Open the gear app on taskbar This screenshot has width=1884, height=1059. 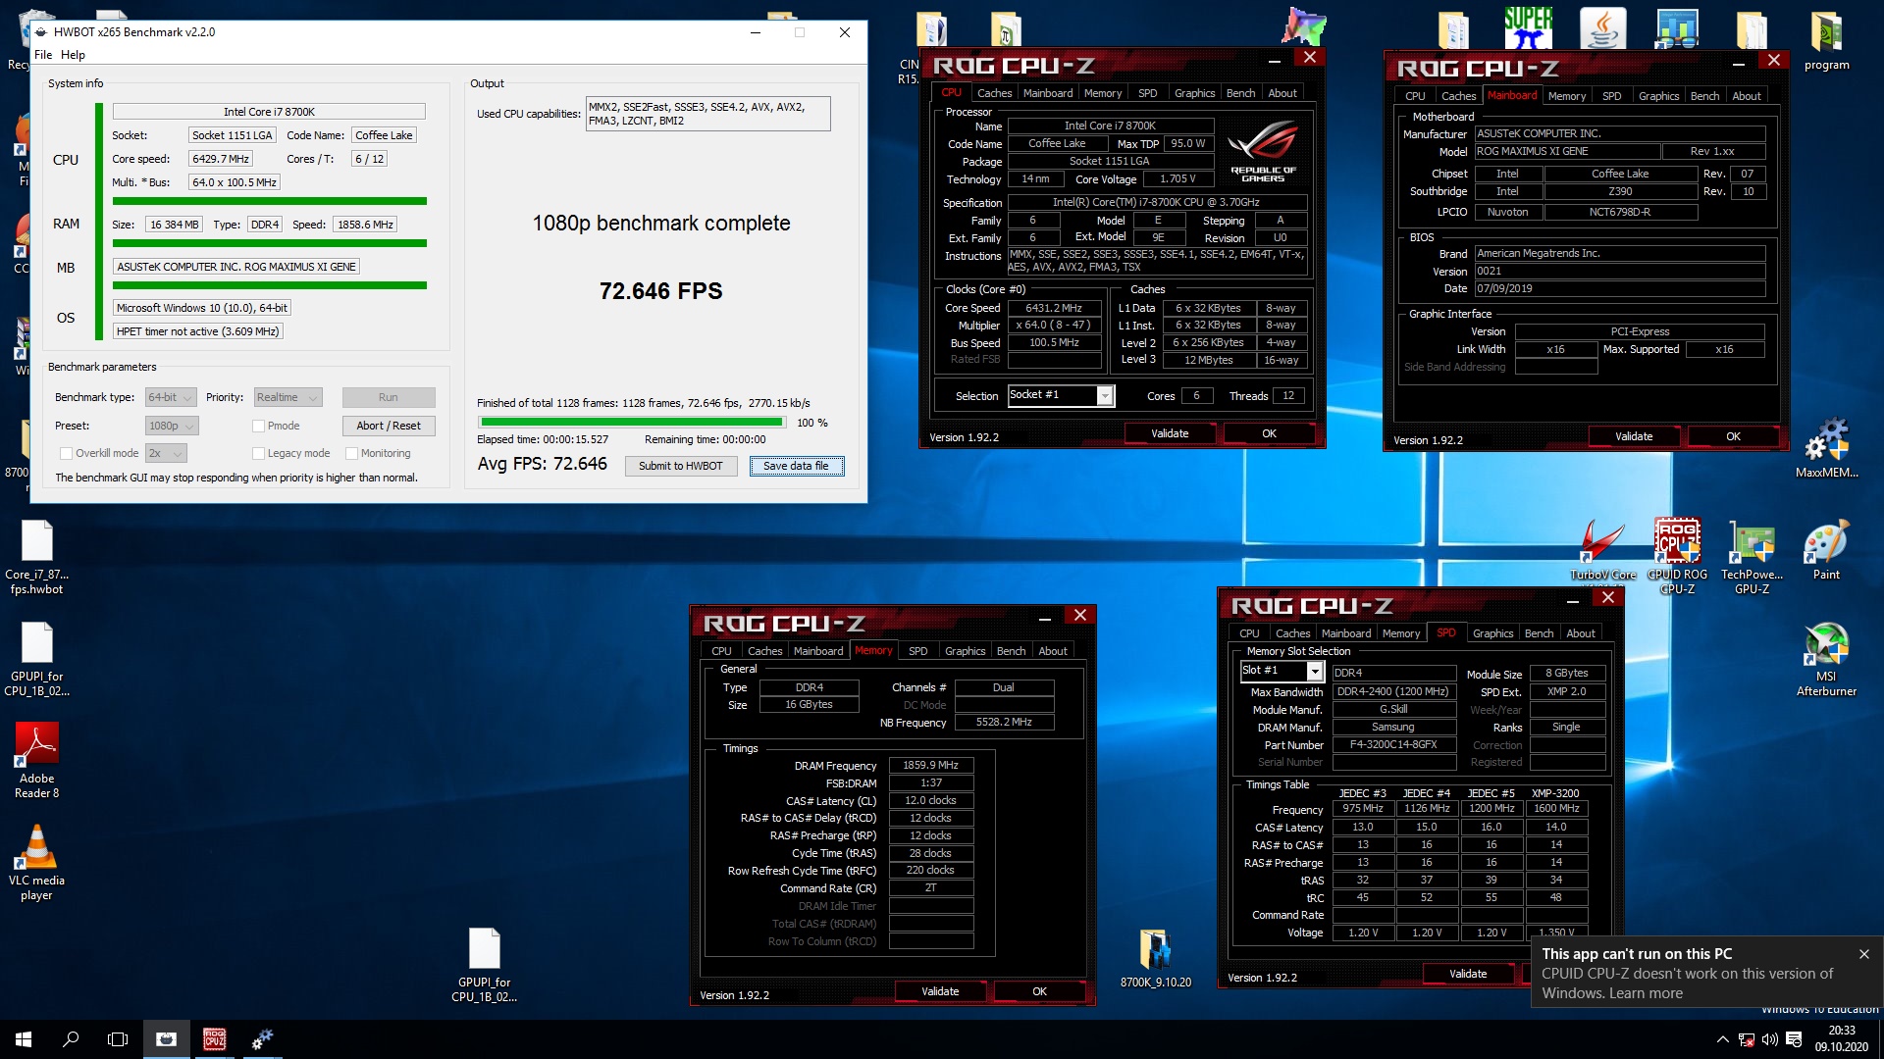tap(262, 1039)
